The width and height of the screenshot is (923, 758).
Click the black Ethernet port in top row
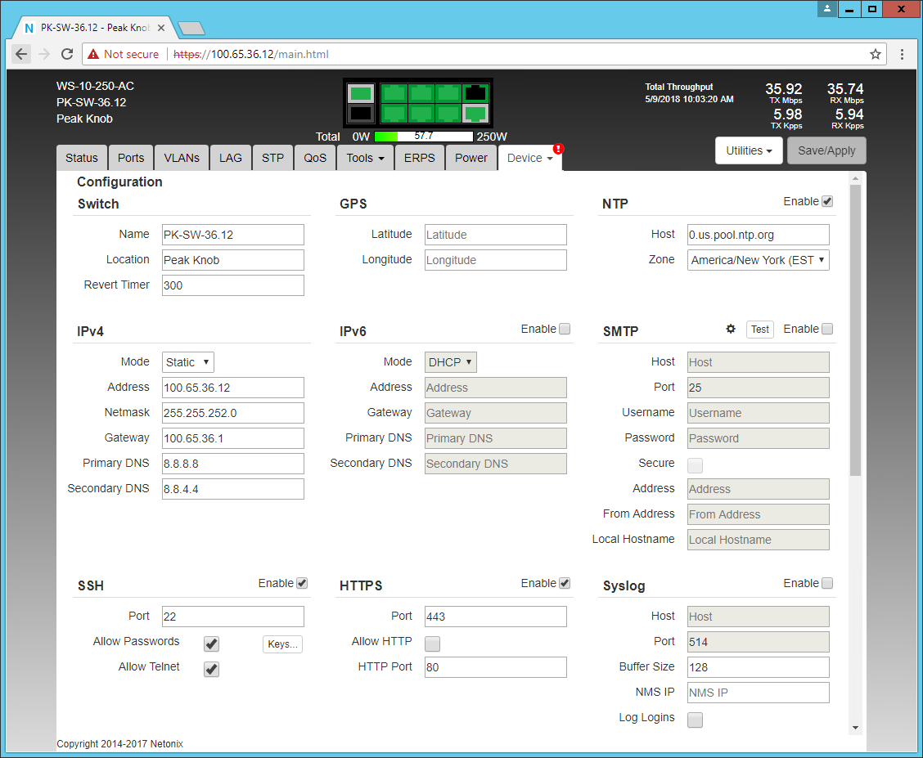click(475, 93)
